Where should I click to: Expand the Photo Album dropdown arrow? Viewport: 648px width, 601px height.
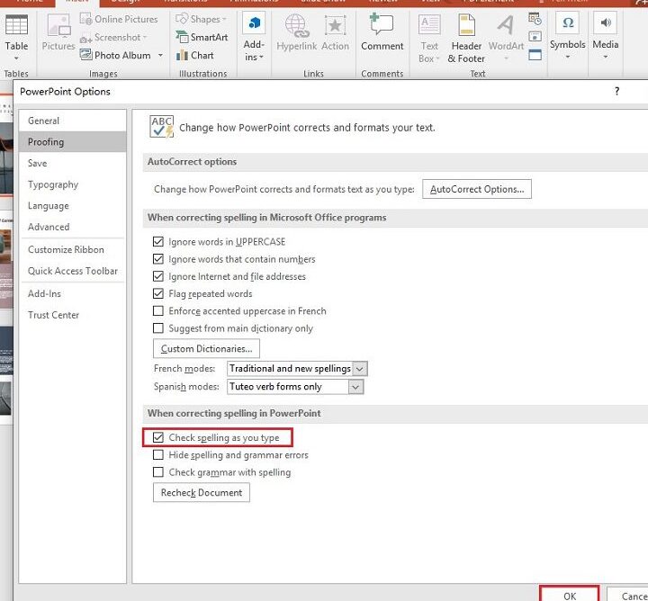pyautogui.click(x=160, y=55)
